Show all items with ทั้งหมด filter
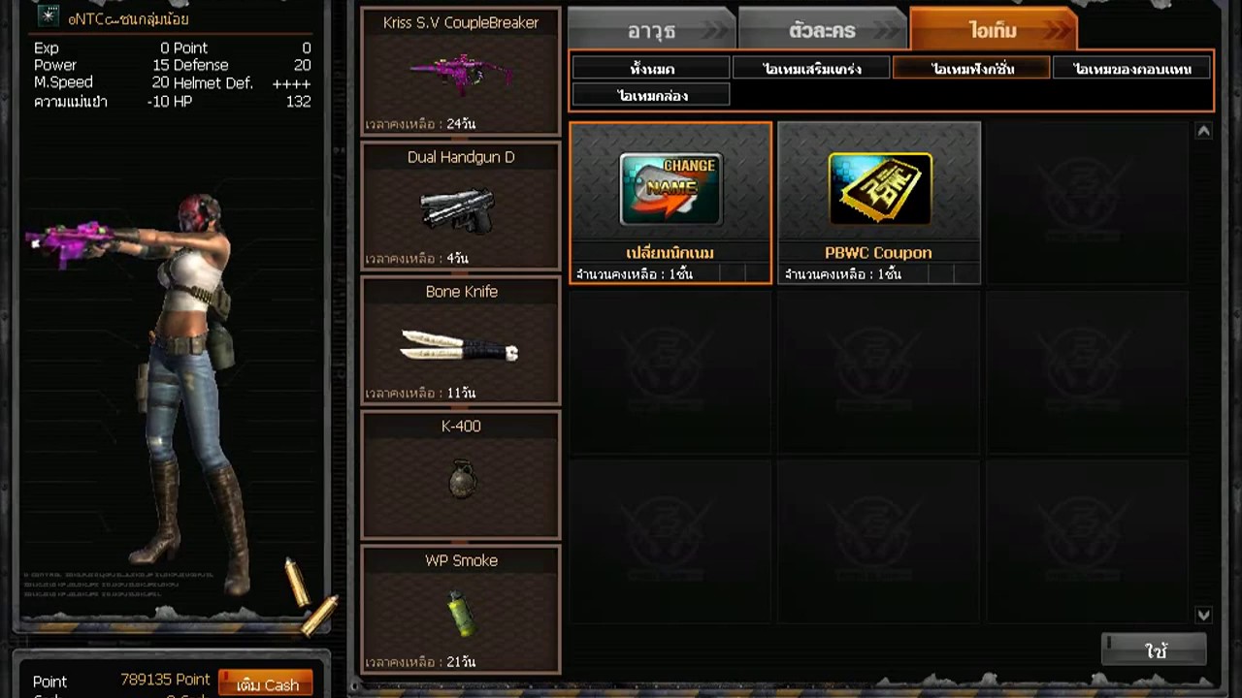The width and height of the screenshot is (1242, 698). click(651, 68)
